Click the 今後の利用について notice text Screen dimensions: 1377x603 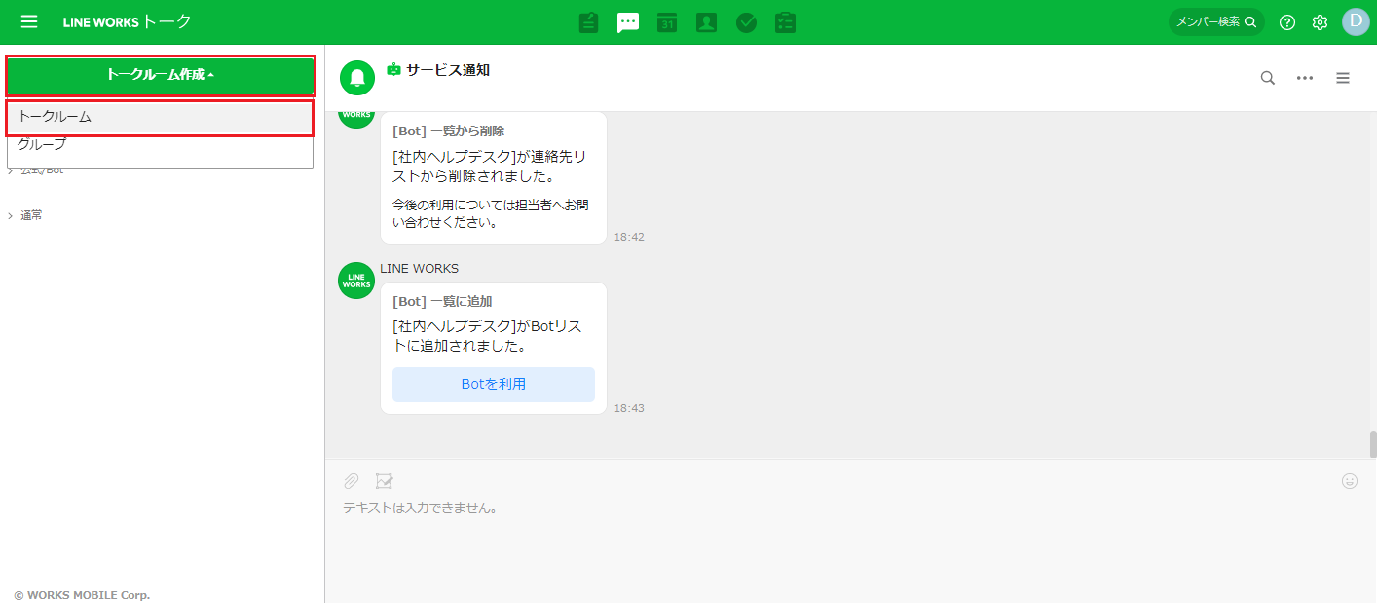click(491, 213)
